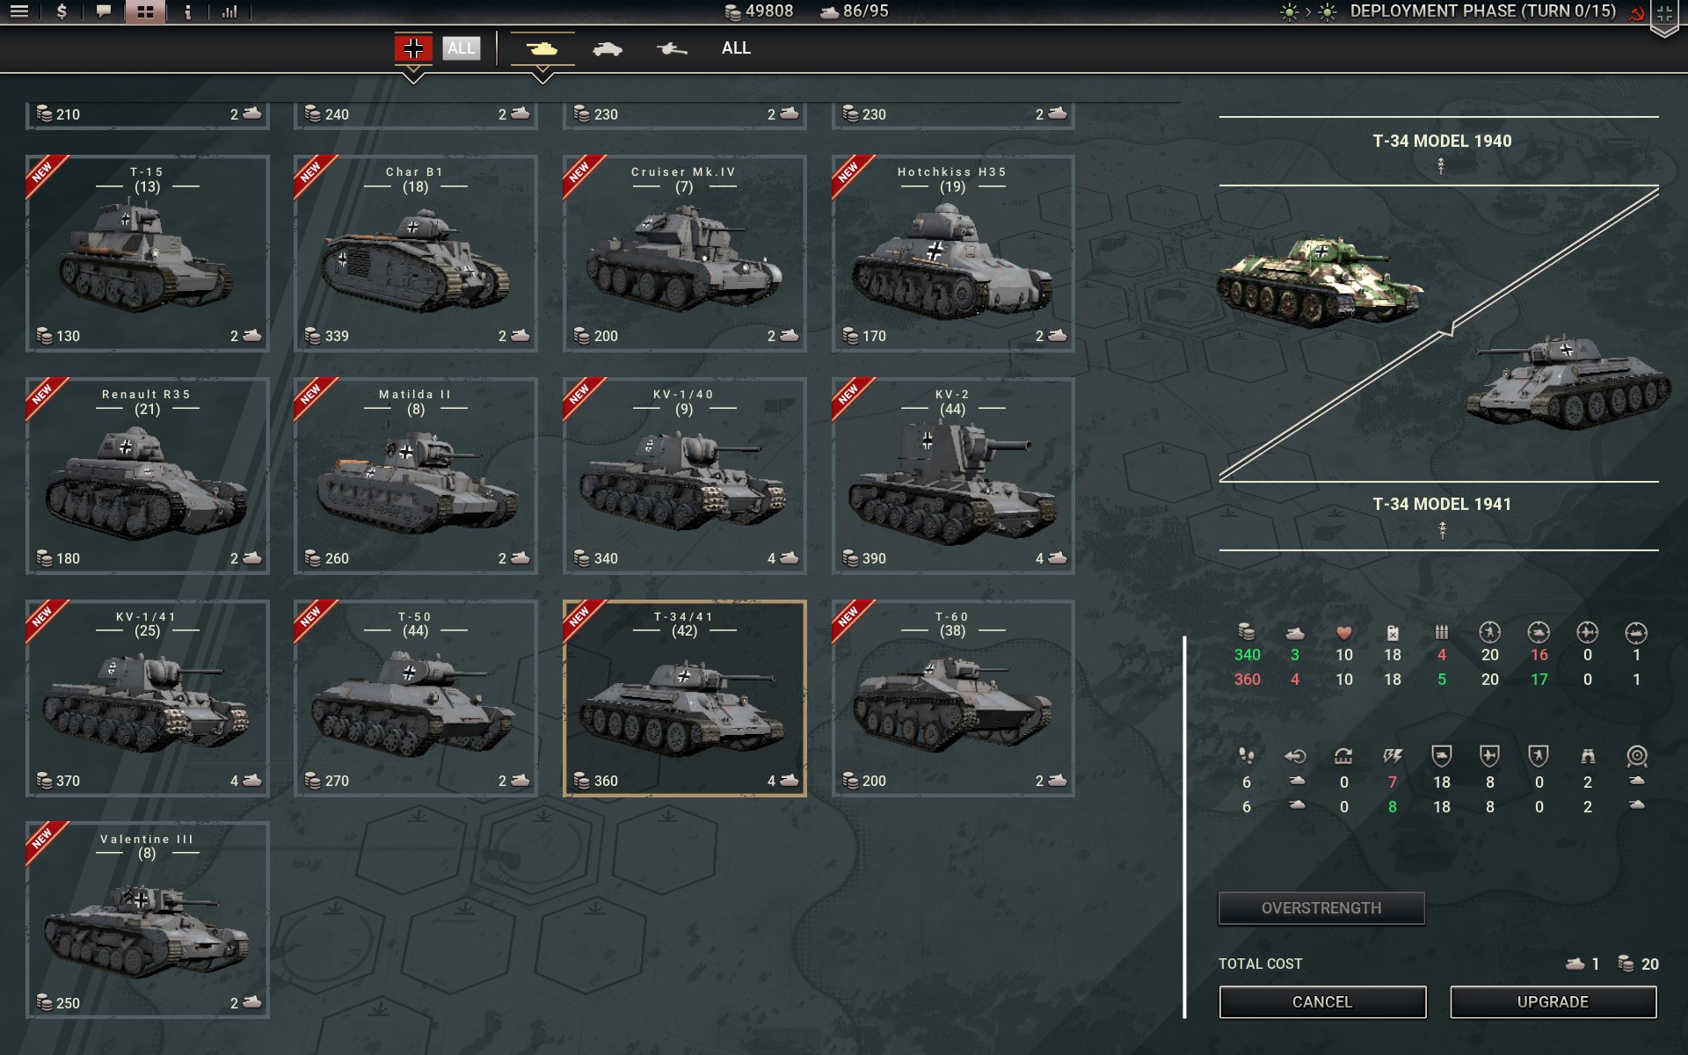Click the hard attack stat icon
The width and height of the screenshot is (1688, 1055).
click(x=1539, y=632)
